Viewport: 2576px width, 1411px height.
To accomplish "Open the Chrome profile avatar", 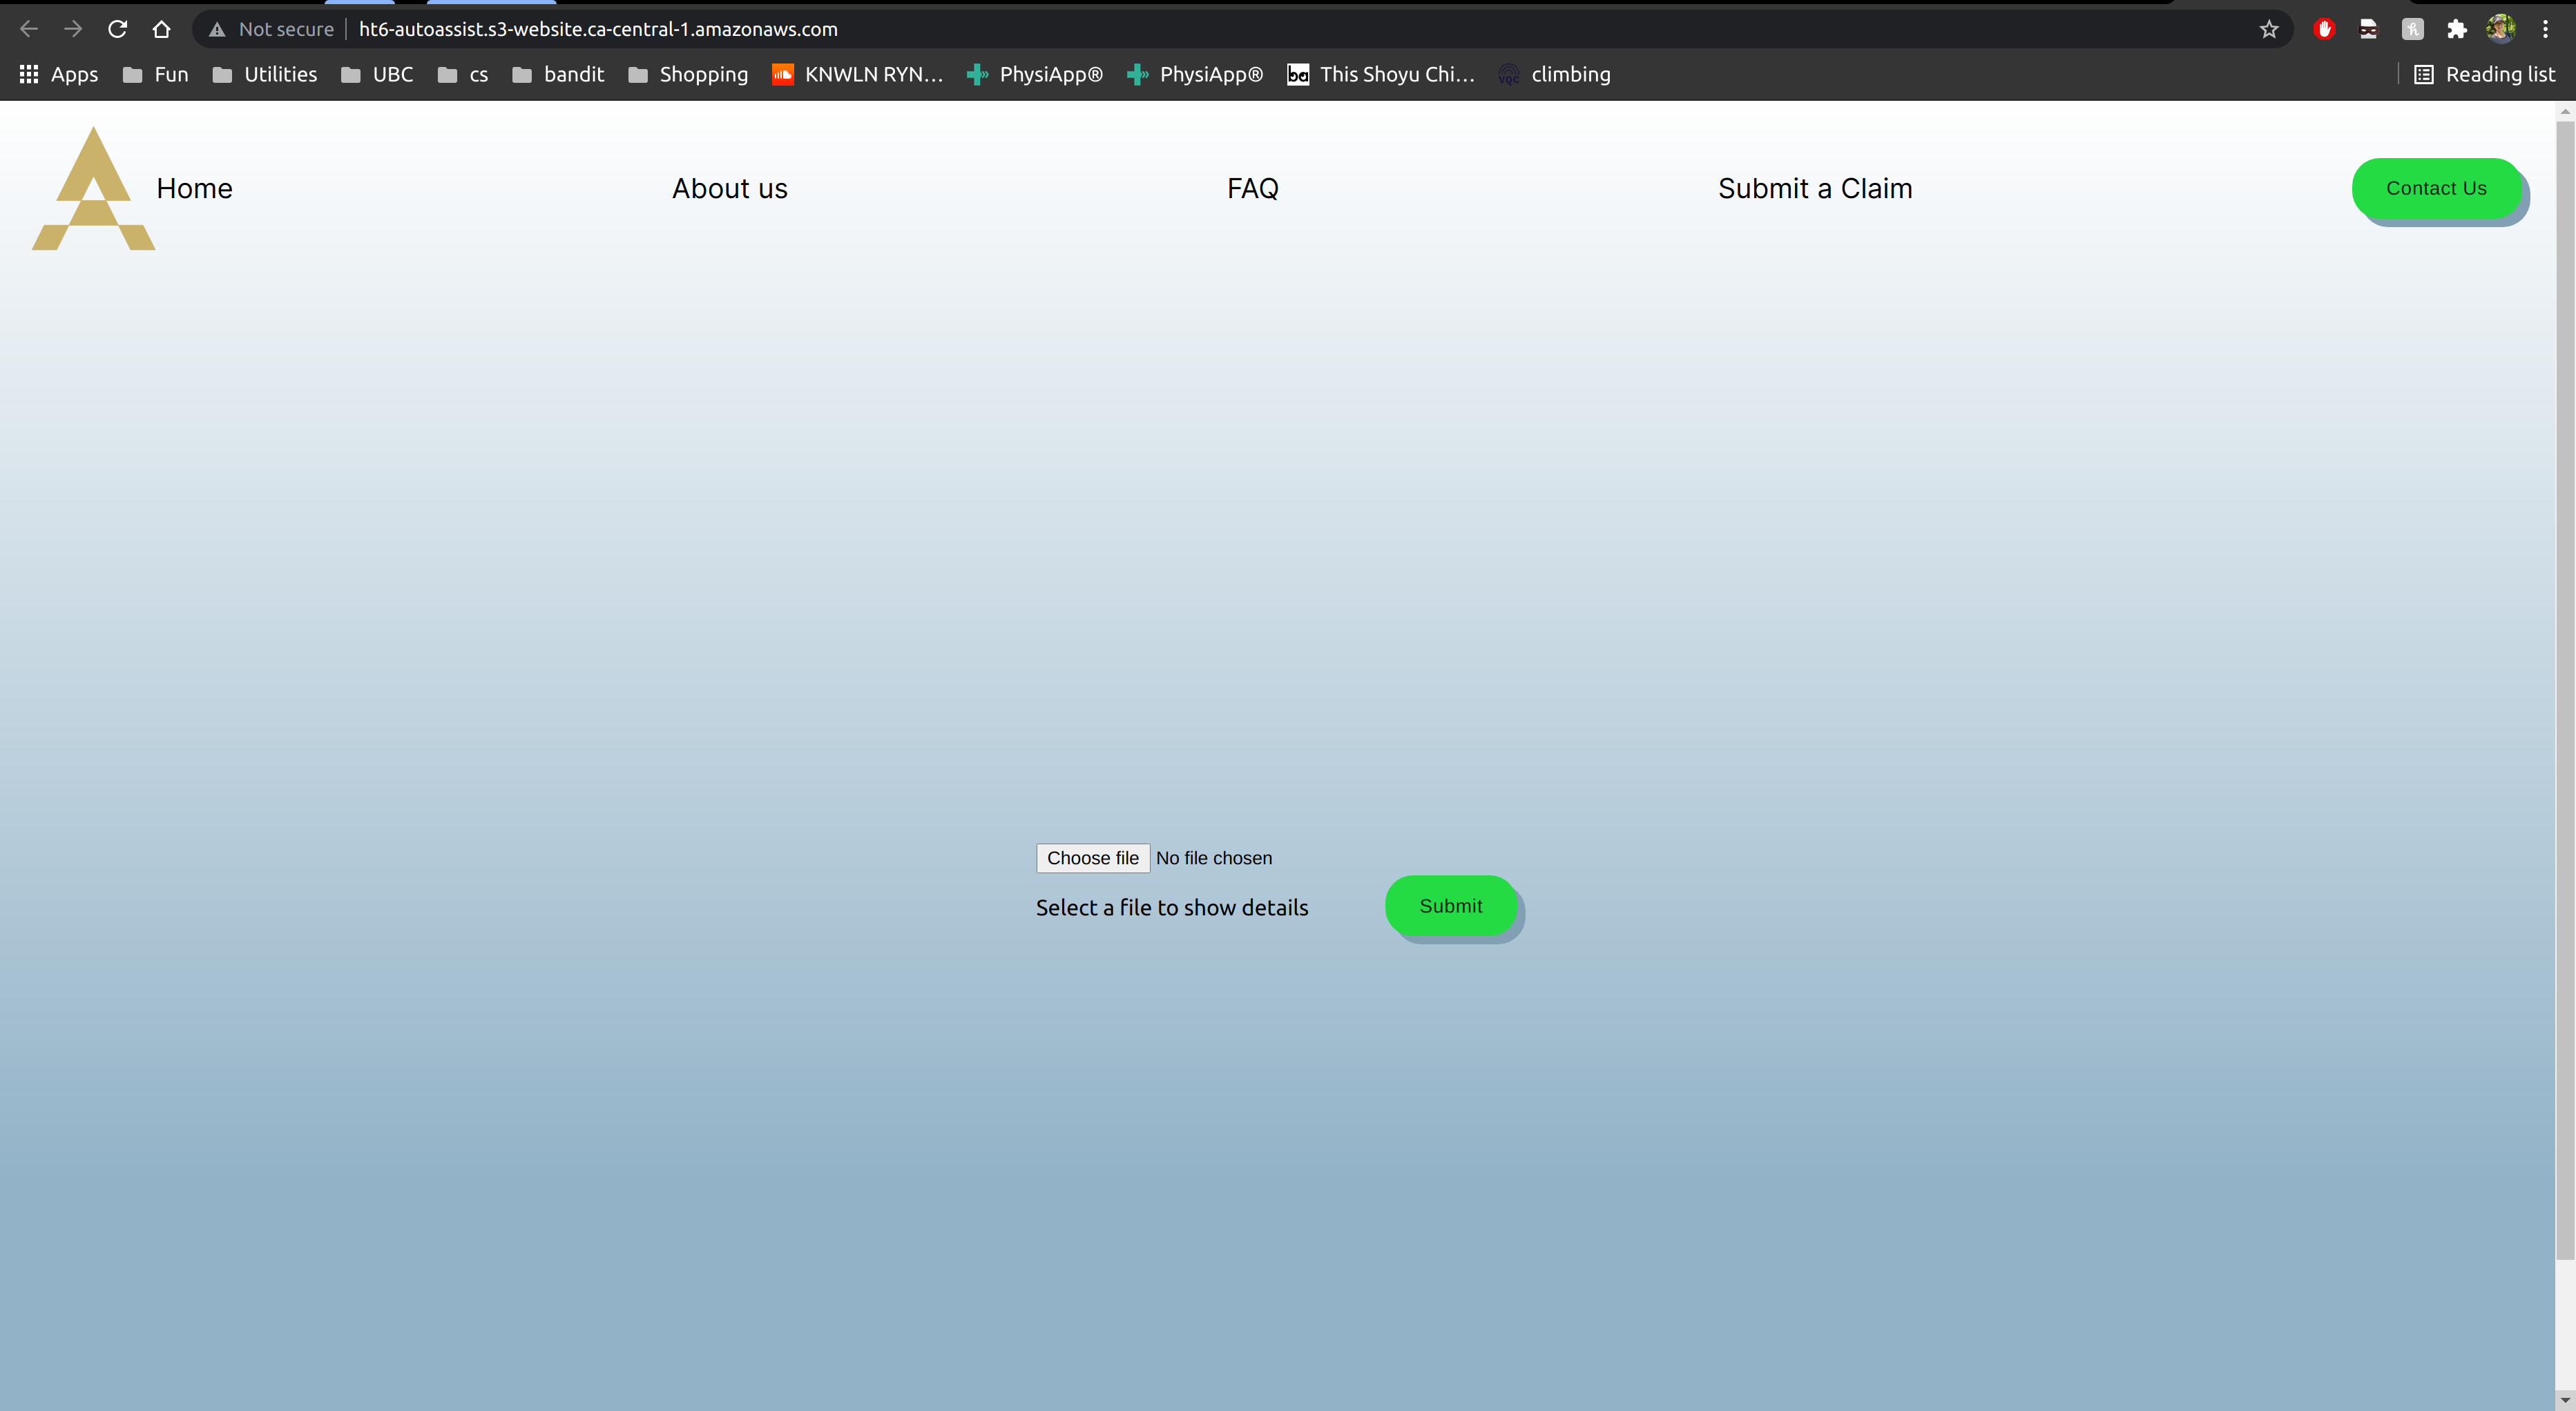I will 2500,29.
